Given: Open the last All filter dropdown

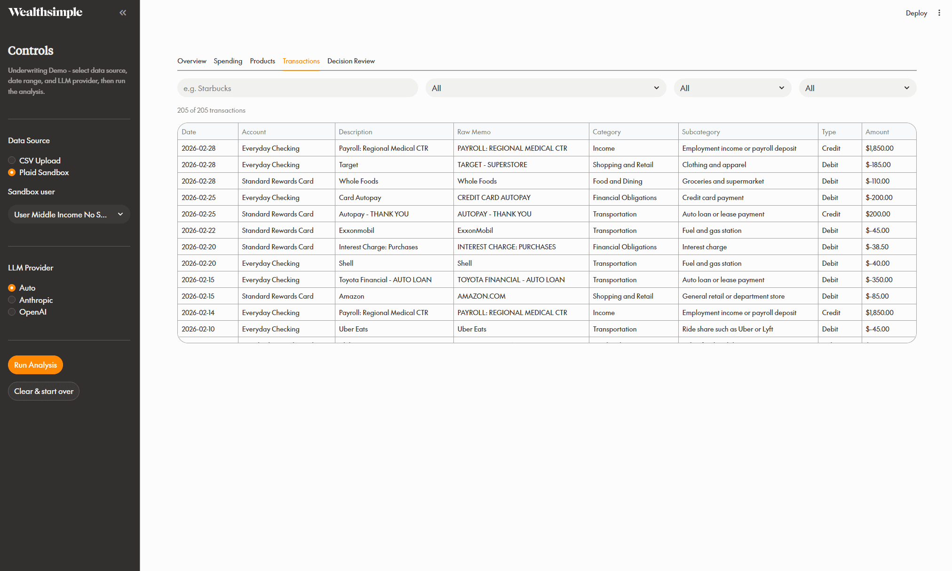Looking at the screenshot, I should (x=857, y=88).
